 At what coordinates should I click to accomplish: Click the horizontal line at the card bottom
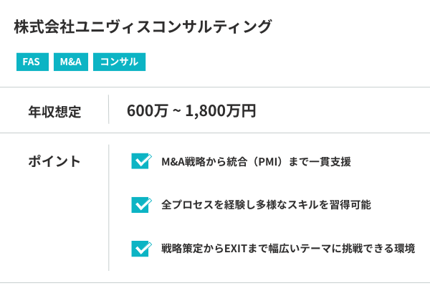215,283
